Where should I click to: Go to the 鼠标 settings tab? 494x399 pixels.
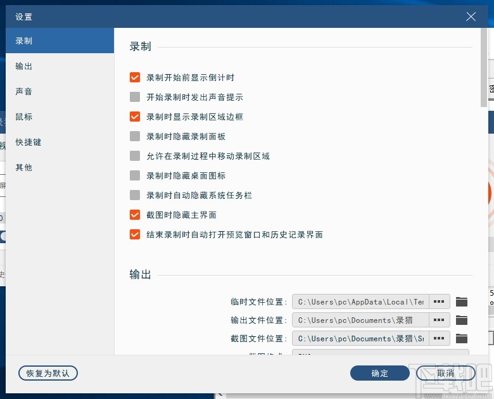pyautogui.click(x=60, y=117)
